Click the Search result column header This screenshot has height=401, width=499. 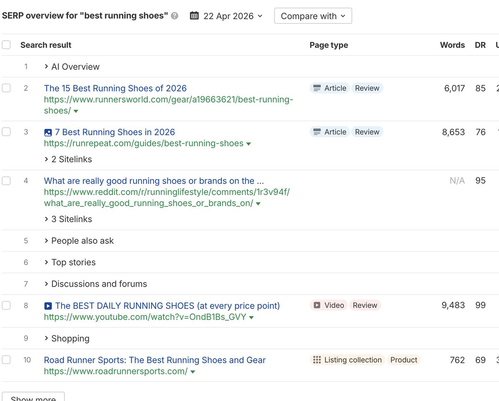pyautogui.click(x=46, y=45)
